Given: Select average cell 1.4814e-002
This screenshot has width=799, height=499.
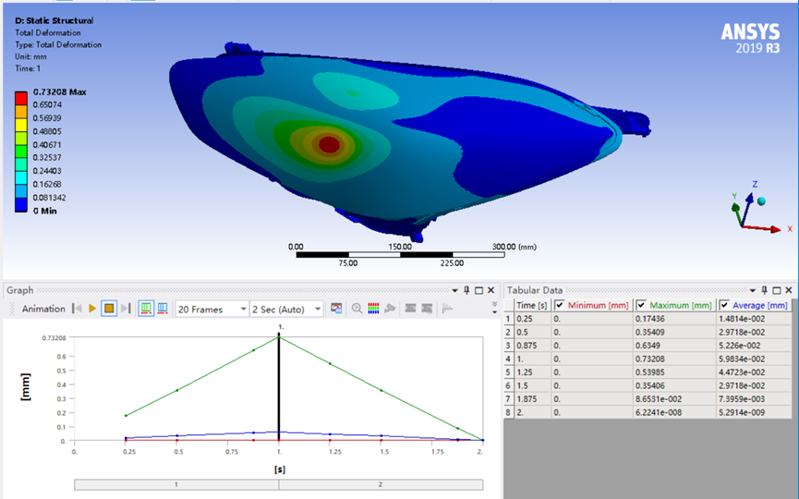Looking at the screenshot, I should tap(754, 319).
